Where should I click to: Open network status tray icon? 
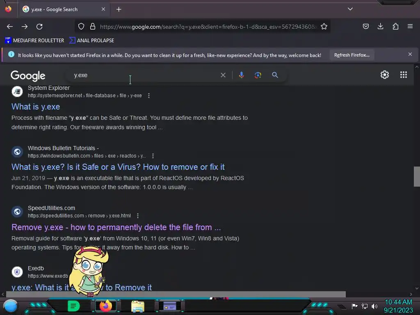pos(365,306)
